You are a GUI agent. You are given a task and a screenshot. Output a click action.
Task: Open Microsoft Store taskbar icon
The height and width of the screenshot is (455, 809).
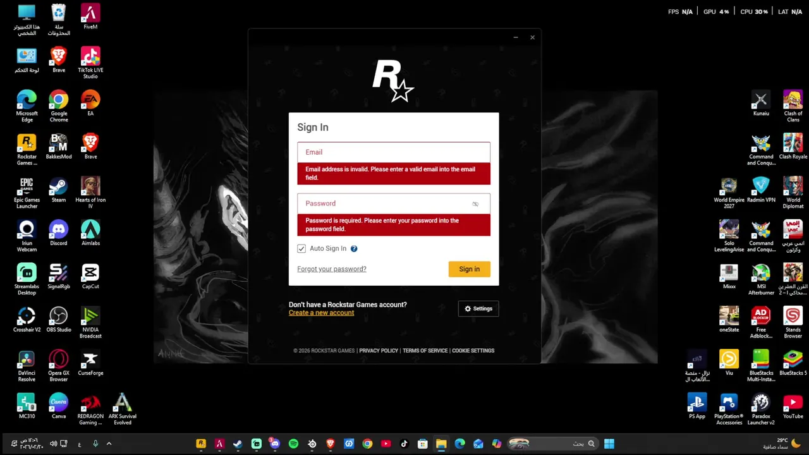pyautogui.click(x=423, y=444)
